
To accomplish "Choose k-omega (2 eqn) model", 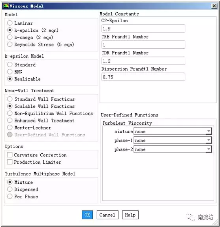I will pos(9,37).
